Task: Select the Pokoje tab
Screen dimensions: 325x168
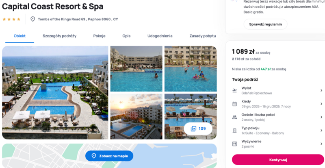Action: [99, 36]
